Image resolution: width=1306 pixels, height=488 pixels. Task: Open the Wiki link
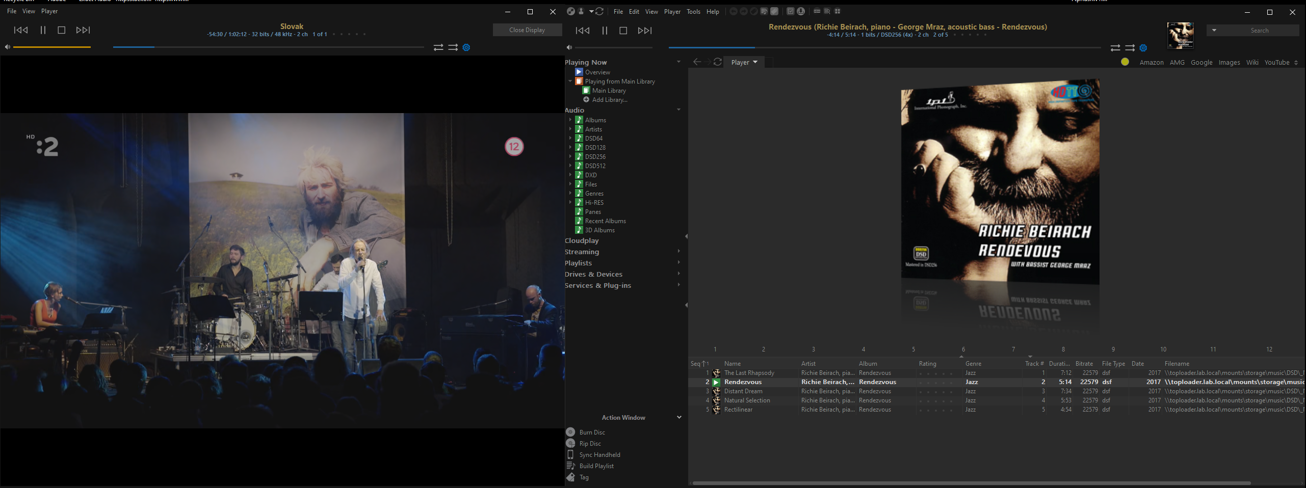click(x=1252, y=62)
